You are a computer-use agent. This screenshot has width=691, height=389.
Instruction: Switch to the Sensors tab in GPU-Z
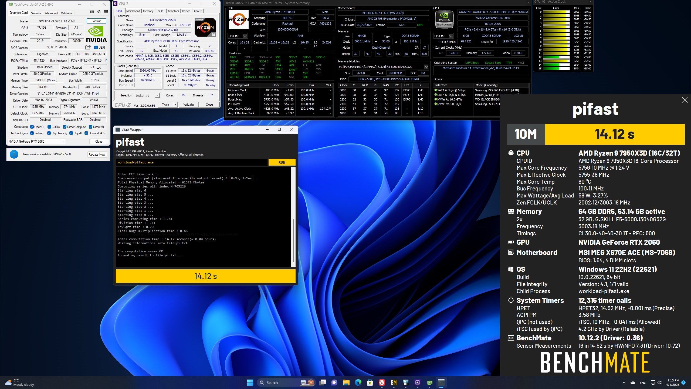[x=36, y=13]
